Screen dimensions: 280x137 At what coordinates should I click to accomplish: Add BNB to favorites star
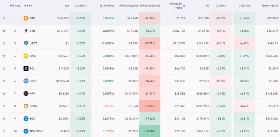click(3, 56)
